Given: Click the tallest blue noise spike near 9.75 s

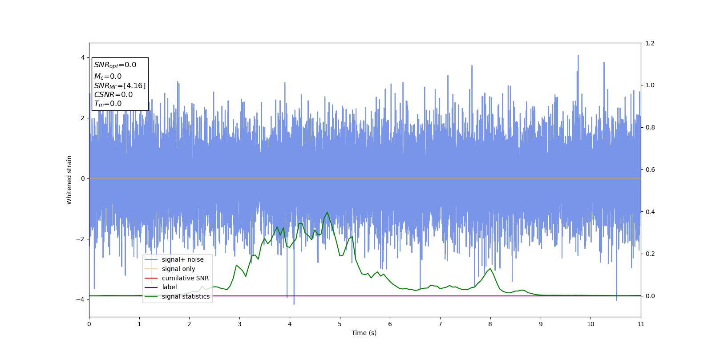Looking at the screenshot, I should tap(578, 56).
